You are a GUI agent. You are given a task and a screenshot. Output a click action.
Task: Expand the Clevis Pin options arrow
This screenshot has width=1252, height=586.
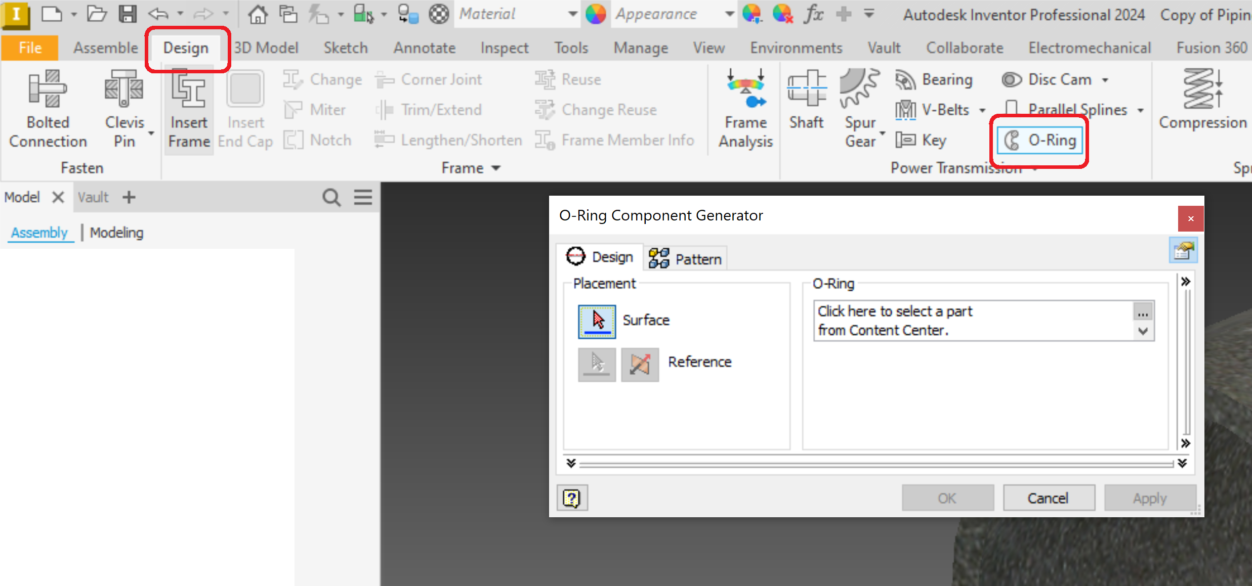(x=150, y=133)
